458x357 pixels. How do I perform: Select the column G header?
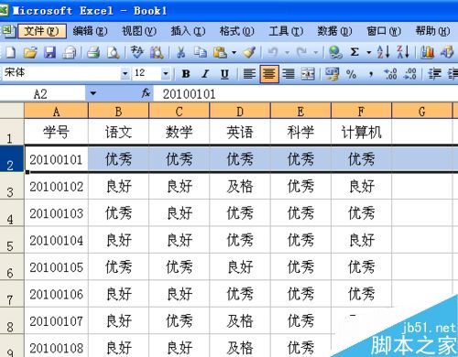click(x=421, y=111)
